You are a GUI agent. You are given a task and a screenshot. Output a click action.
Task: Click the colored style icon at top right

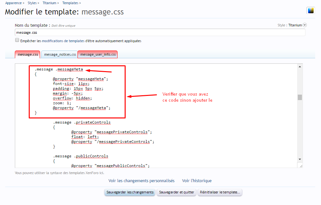point(310,11)
